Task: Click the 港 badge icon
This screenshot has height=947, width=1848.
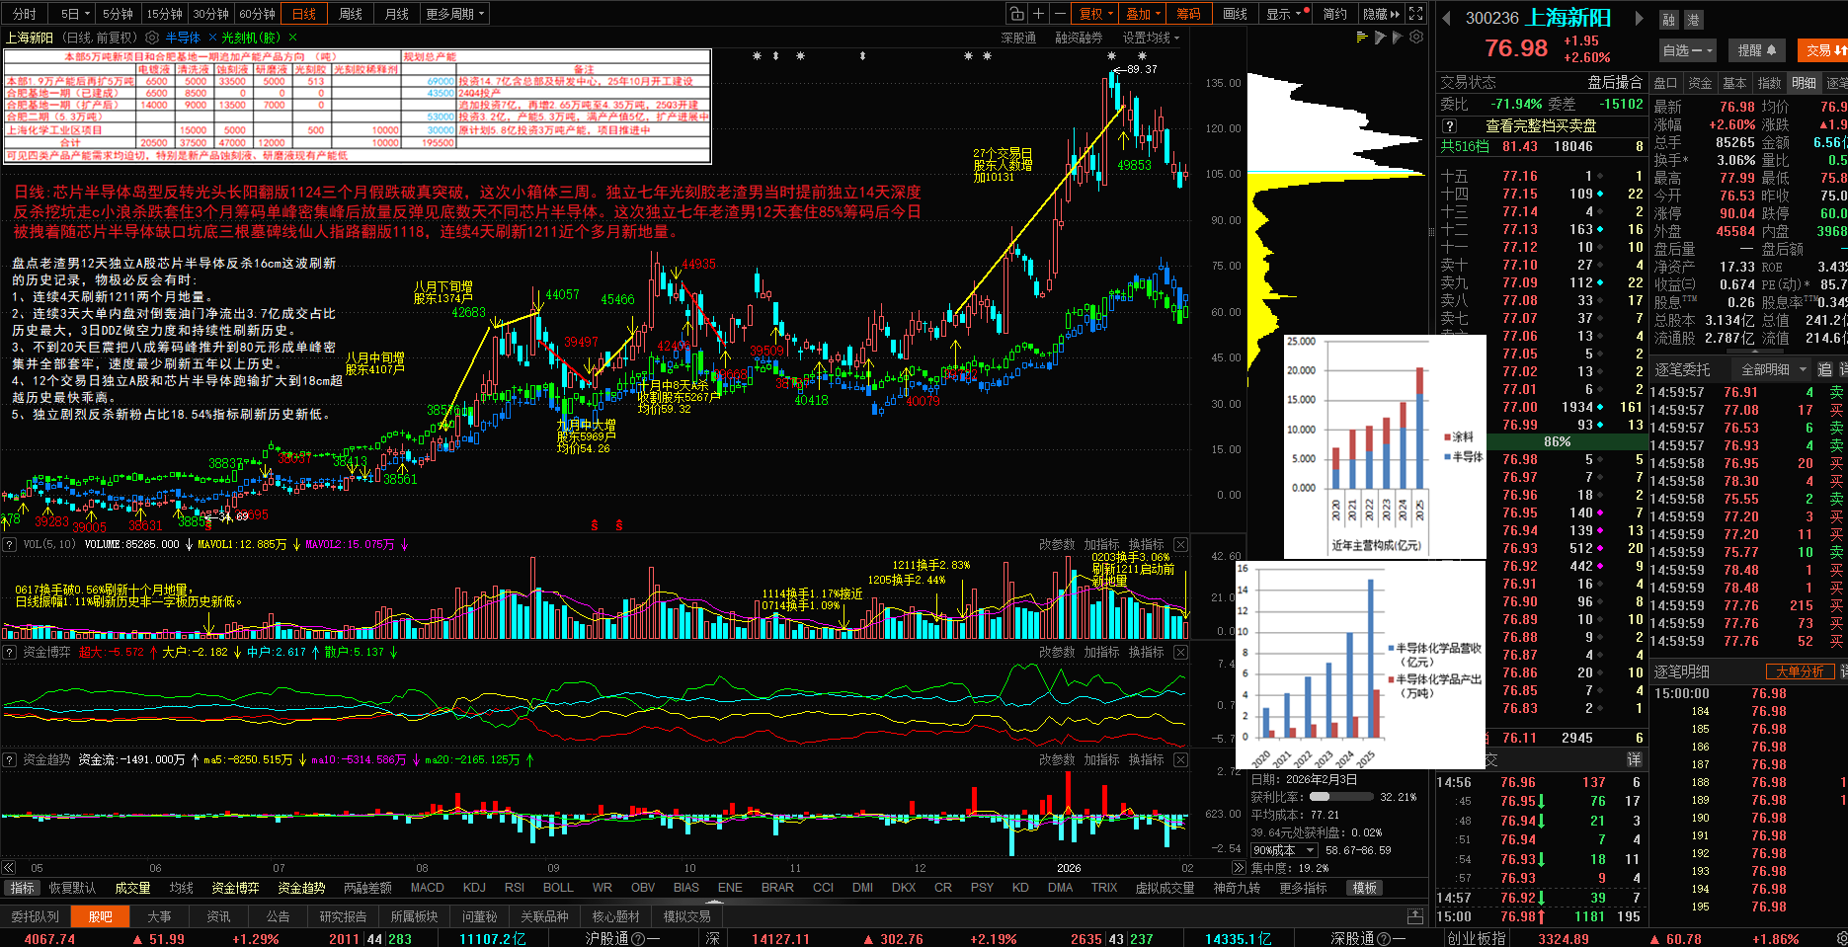Action: point(1693,20)
